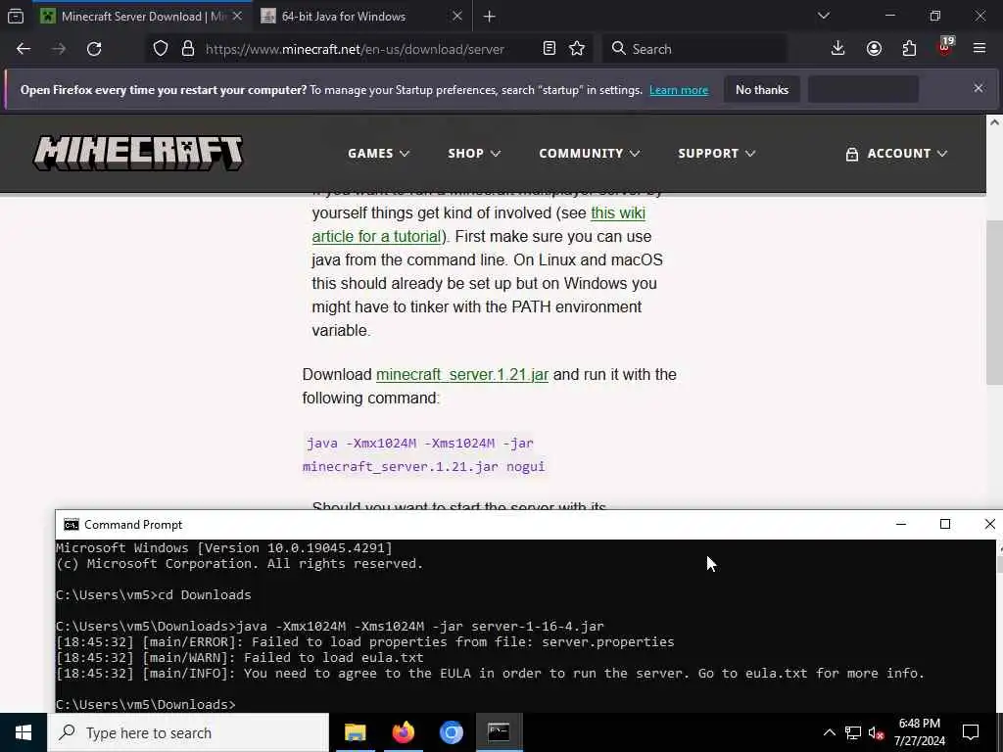Expand the SHOP menu

coord(473,154)
